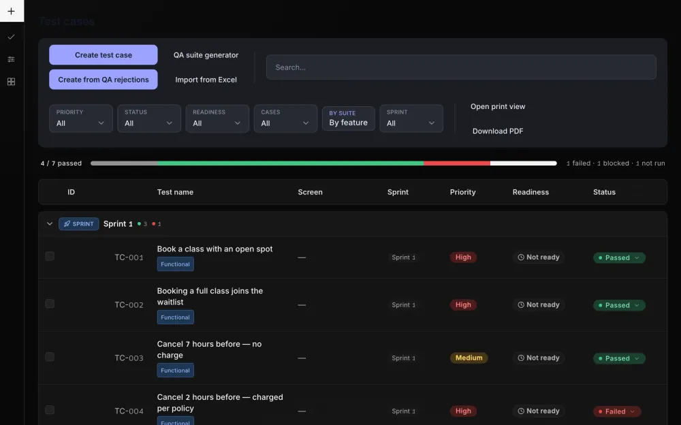Open print view
The height and width of the screenshot is (425, 681).
point(498,106)
